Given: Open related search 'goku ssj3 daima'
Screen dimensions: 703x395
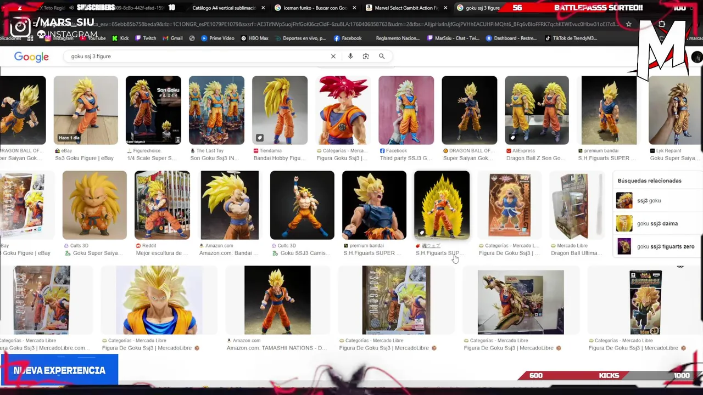Looking at the screenshot, I should pos(657,224).
